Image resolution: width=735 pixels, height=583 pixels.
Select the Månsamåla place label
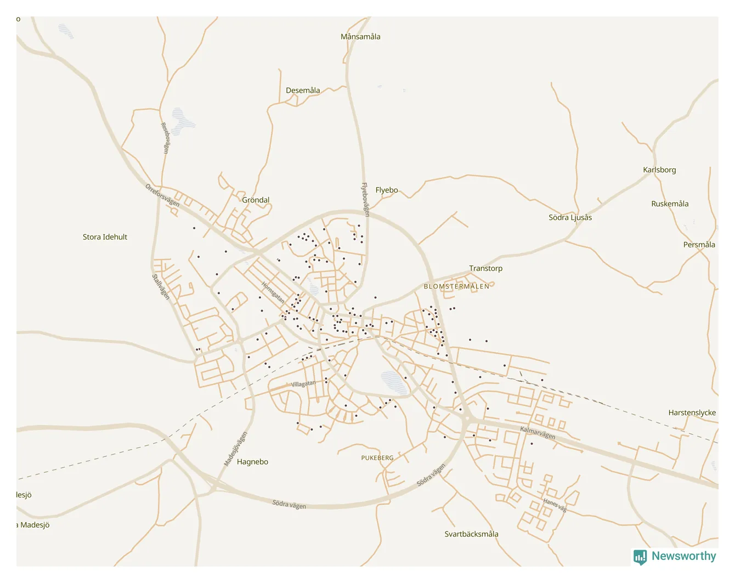pos(360,37)
